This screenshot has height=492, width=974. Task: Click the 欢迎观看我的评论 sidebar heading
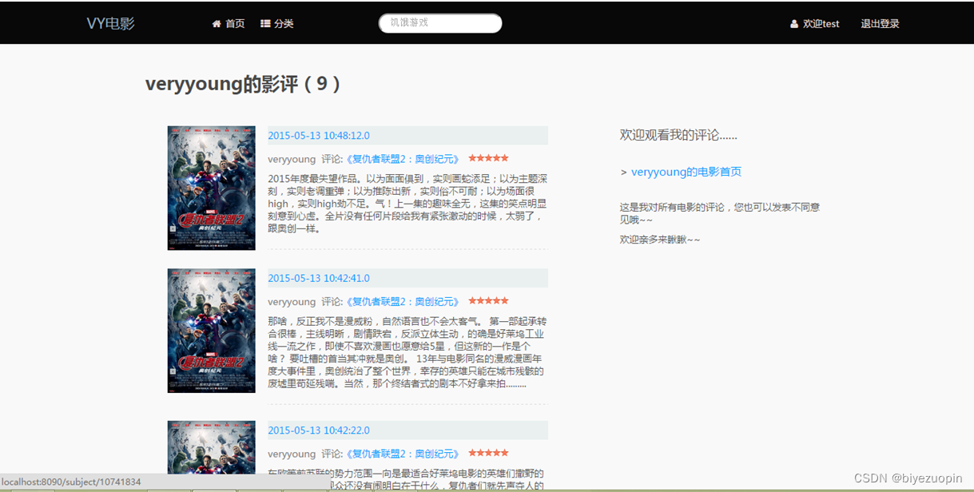[x=678, y=135]
